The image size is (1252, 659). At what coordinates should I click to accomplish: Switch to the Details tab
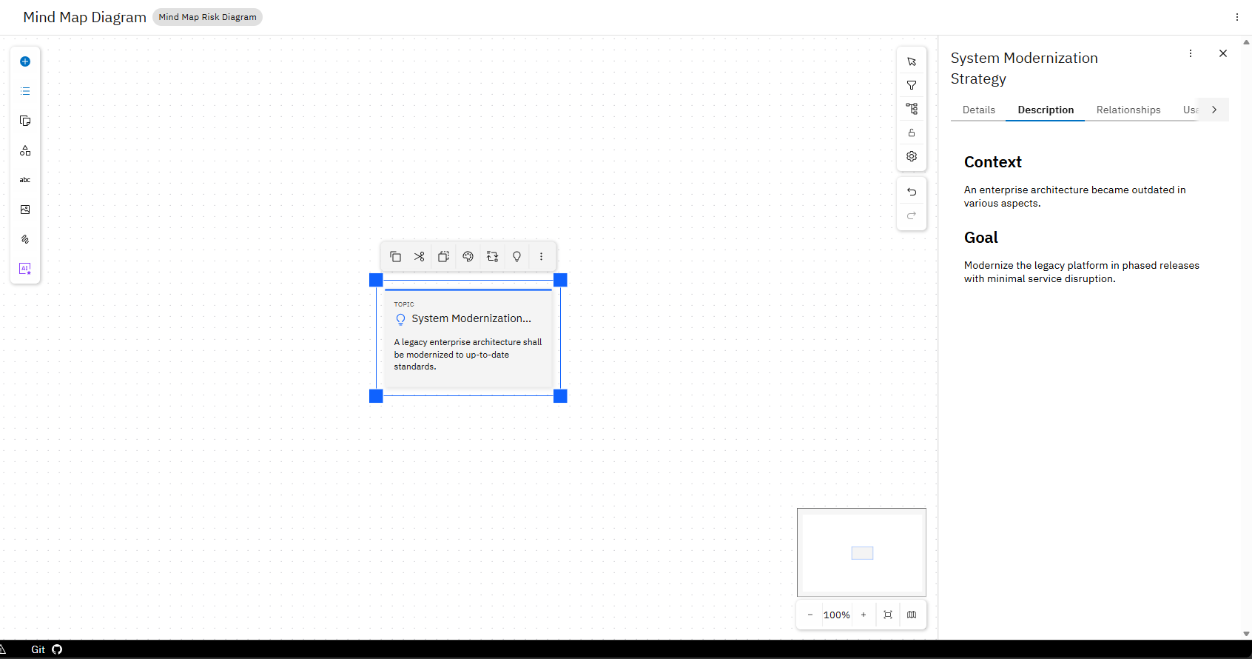[x=978, y=110]
